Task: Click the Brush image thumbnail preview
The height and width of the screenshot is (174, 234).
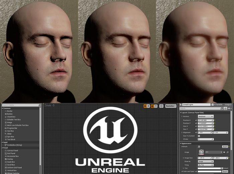Action: click(201, 152)
